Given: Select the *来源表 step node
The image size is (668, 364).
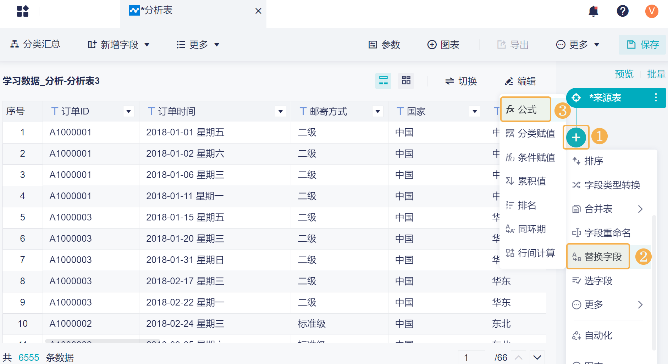Looking at the screenshot, I should [x=615, y=97].
